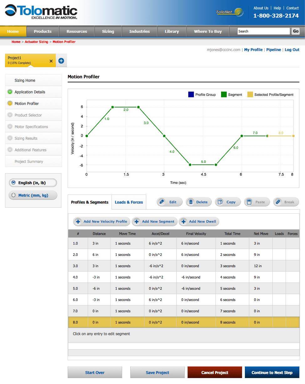The width and height of the screenshot is (305, 384).
Task: Select segment 4.0 row in the table
Action: (184, 277)
